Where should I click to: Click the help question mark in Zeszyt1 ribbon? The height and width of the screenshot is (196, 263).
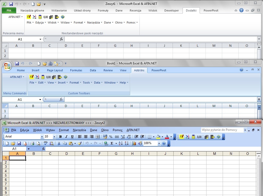241,10
